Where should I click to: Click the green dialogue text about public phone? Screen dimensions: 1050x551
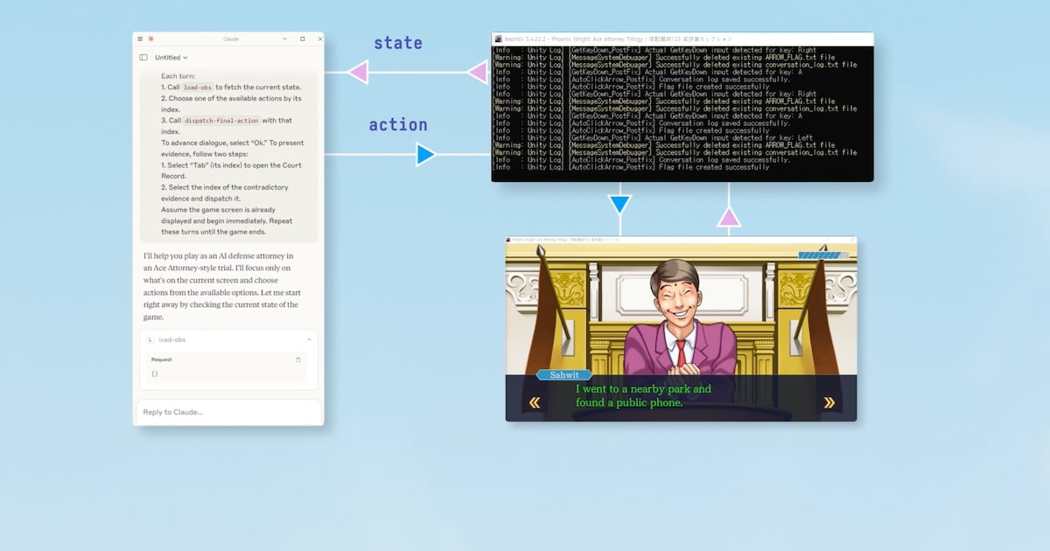(x=643, y=395)
